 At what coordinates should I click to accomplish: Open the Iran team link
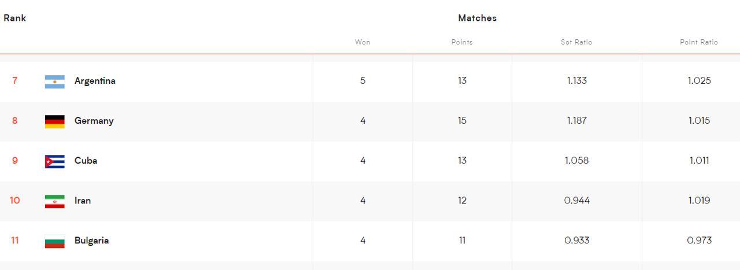[x=83, y=201]
